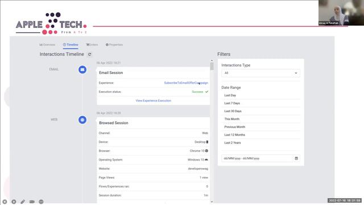
Task: Click the Success execution status text
Action: (x=197, y=92)
